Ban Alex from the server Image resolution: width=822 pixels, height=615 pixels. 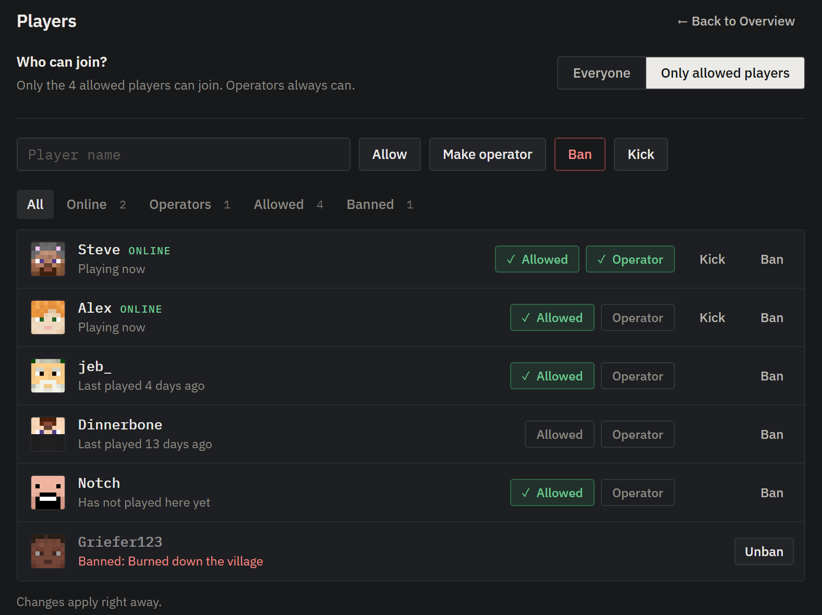click(771, 317)
